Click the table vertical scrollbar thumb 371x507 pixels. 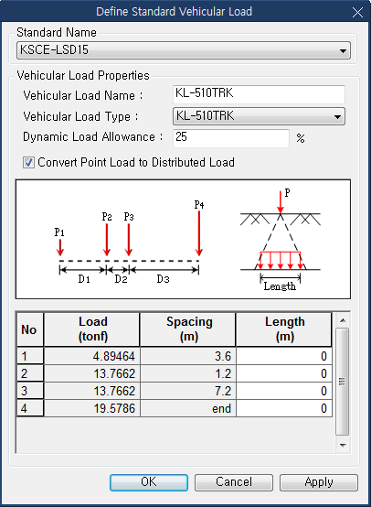[x=343, y=382]
